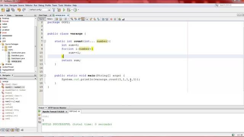244x137 pixels.
Task: Click the Next Bookmark editor icon
Action: [95, 19]
